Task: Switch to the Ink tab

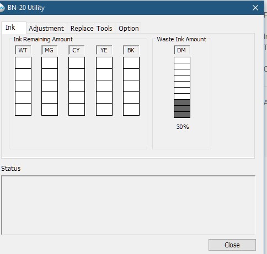Action: tap(14, 28)
